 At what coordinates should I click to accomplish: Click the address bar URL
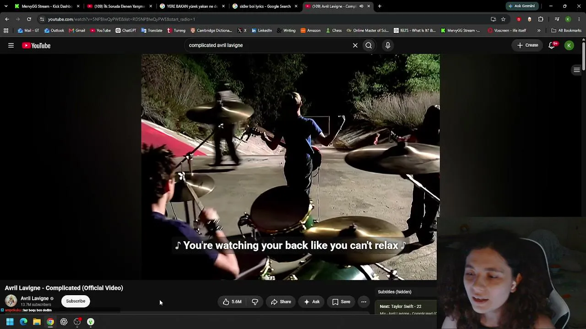121,19
